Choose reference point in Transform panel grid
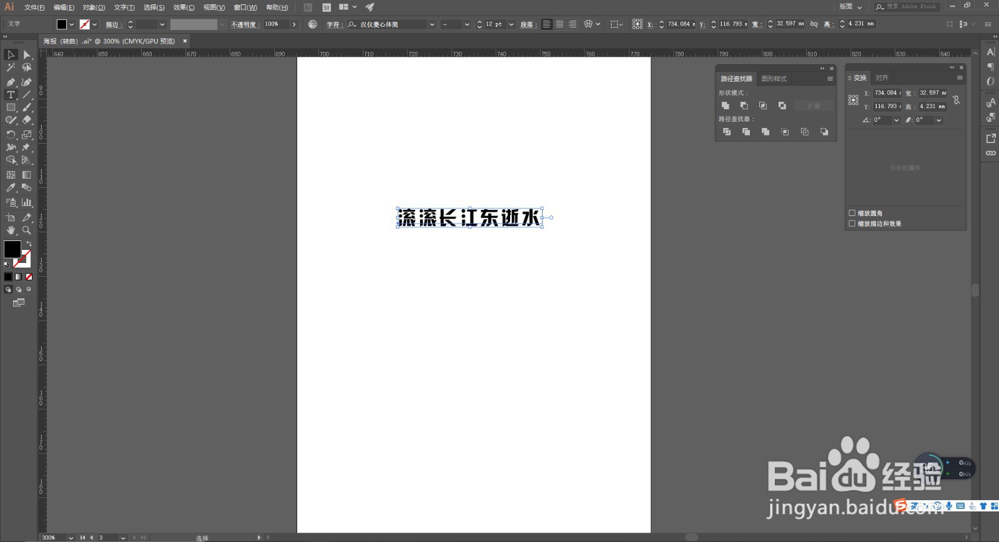Viewport: 999px width, 542px height. pyautogui.click(x=854, y=100)
